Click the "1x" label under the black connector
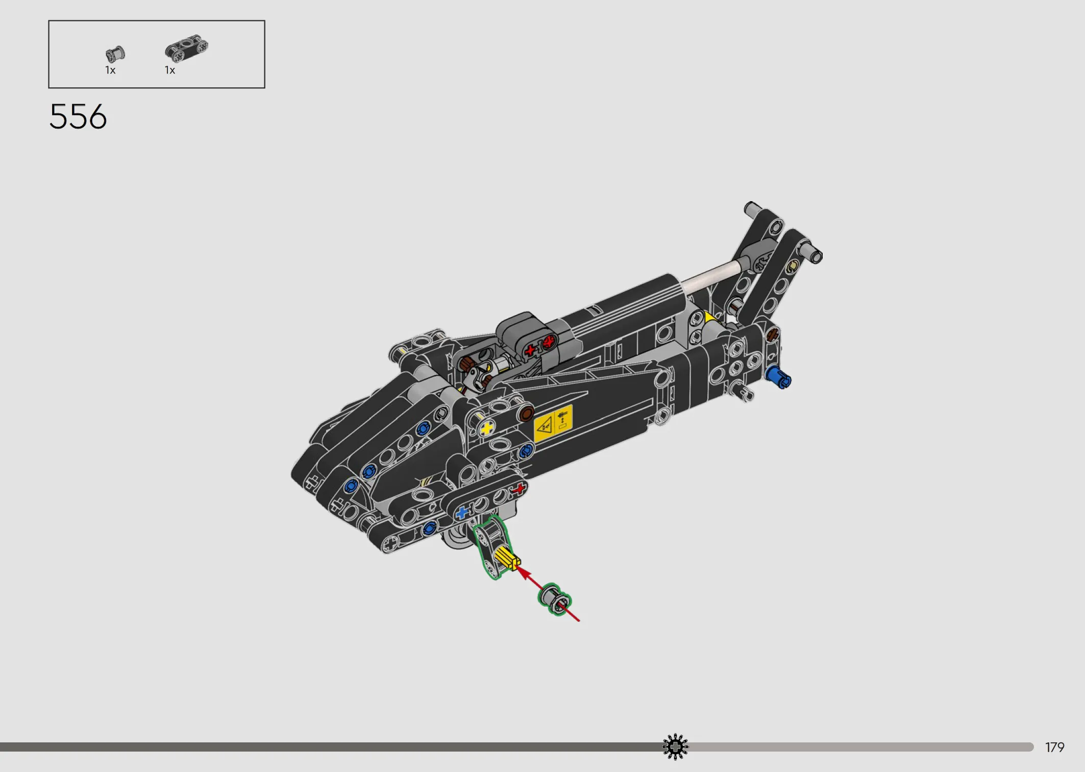This screenshot has width=1085, height=772. click(170, 70)
